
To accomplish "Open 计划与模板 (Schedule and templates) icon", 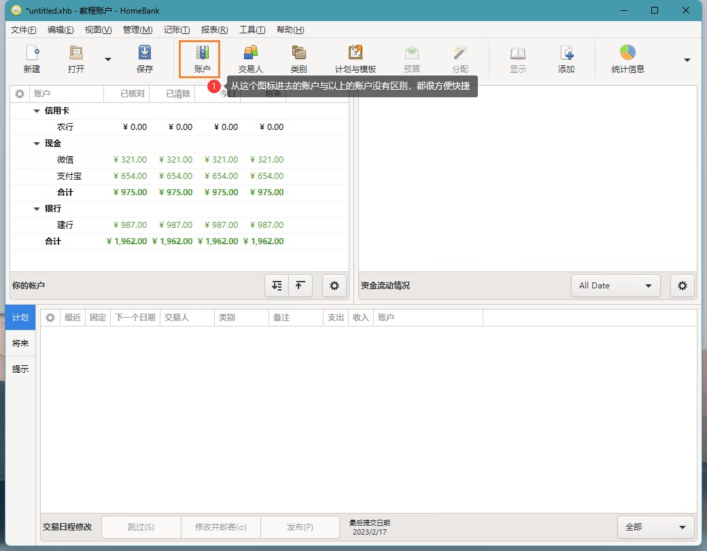I will (355, 54).
